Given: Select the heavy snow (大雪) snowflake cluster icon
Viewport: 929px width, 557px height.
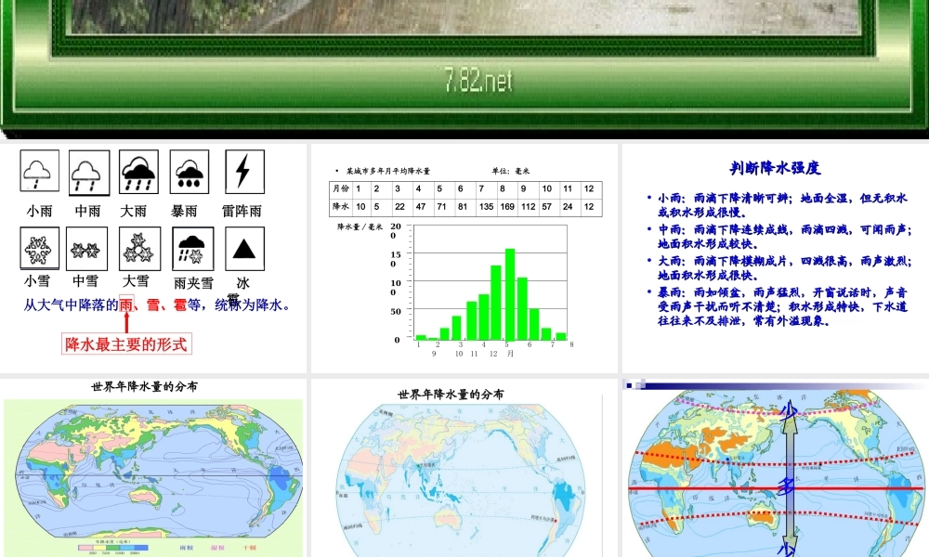Looking at the screenshot, I should (139, 249).
